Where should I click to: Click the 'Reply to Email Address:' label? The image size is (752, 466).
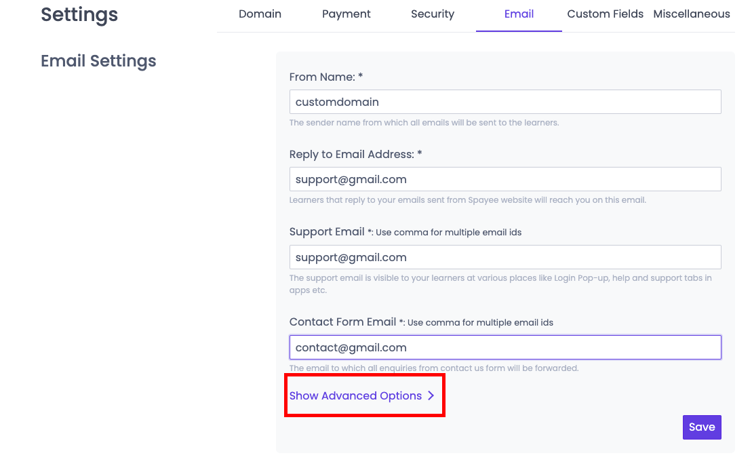pos(355,155)
